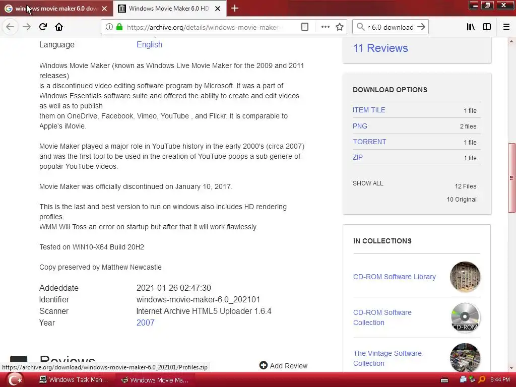516x387 pixels.
Task: Open CD-ROM Software Collection link
Action: coord(382,317)
